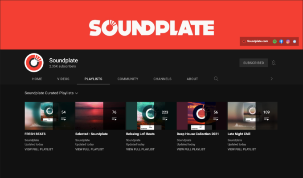Click the Deep House Collection 2021 title
This screenshot has width=303, height=178.
tap(198, 134)
